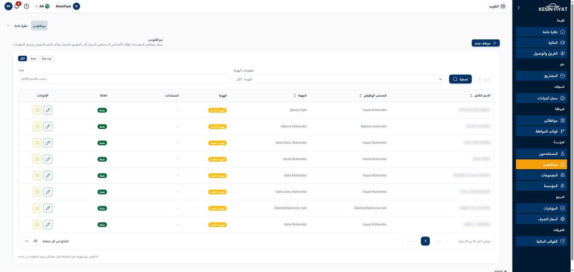Click the الهوية column header
This screenshot has height=272, width=574.
point(223,95)
